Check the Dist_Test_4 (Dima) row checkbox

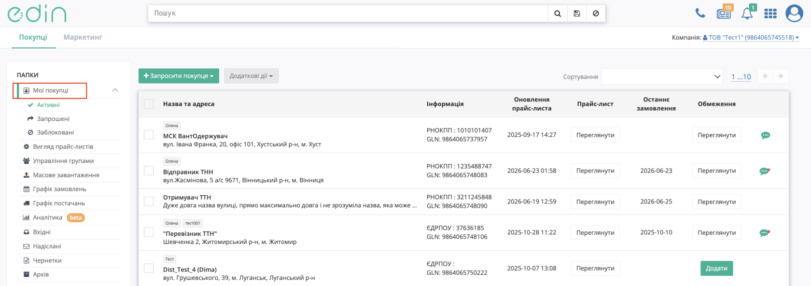(x=149, y=268)
